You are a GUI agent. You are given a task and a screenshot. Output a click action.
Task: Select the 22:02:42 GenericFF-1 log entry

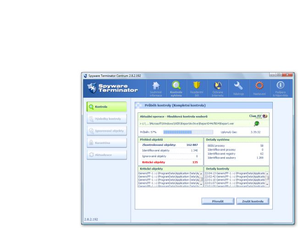pos(235,176)
